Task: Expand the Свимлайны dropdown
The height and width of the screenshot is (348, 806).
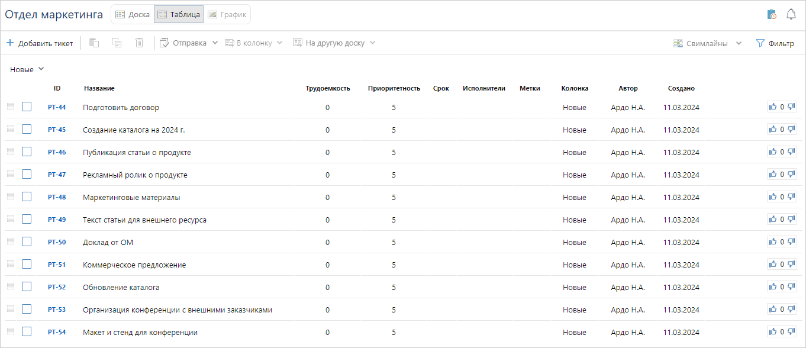Action: pos(707,43)
